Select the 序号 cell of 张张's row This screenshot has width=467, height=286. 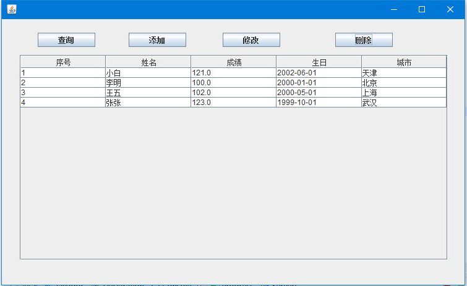click(63, 103)
